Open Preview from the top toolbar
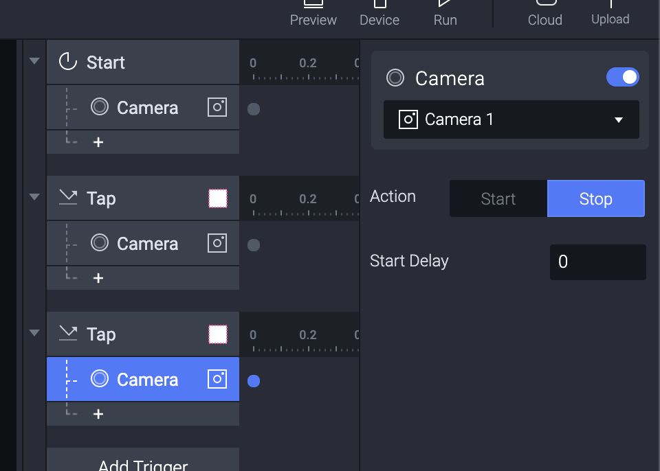660x471 pixels. [x=313, y=13]
